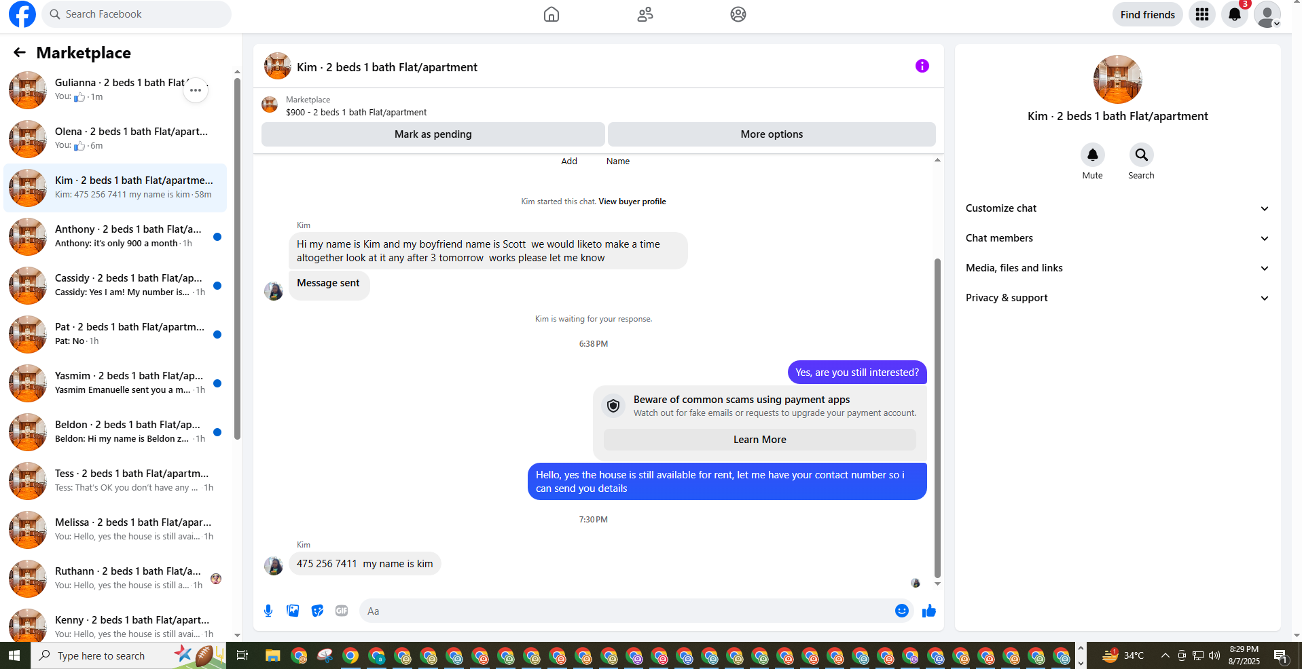Open Yasmim's conversation

(x=115, y=383)
